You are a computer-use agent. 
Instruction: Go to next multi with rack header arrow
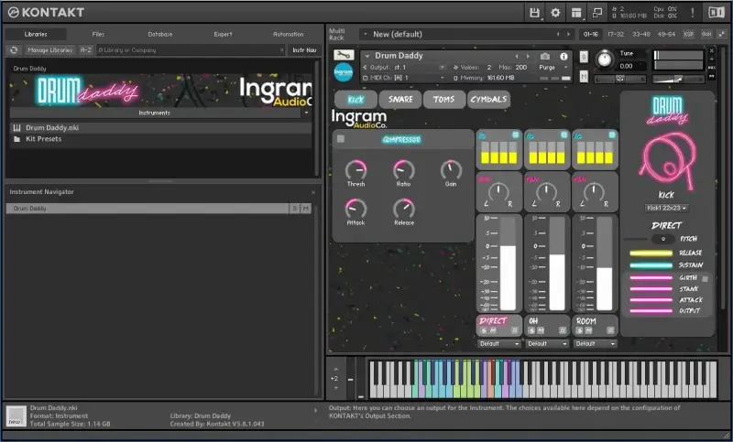click(568, 34)
